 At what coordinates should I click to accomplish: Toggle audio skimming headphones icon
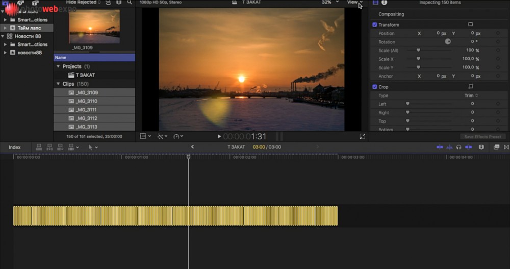tap(458, 147)
